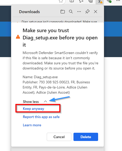Viewport: 122px width, 151px height.
Task: Choose Keep anyway link
Action: 33,109
